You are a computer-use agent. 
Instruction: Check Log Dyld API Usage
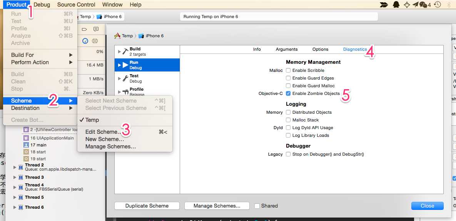coord(288,128)
